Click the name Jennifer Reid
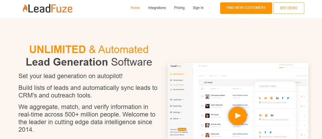 (x=215, y=124)
